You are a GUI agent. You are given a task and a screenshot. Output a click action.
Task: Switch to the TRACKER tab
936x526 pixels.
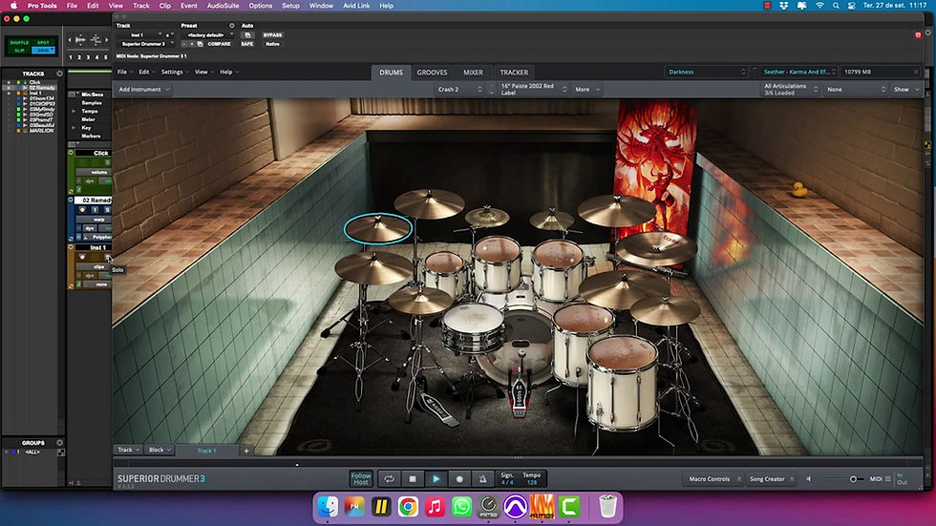514,73
